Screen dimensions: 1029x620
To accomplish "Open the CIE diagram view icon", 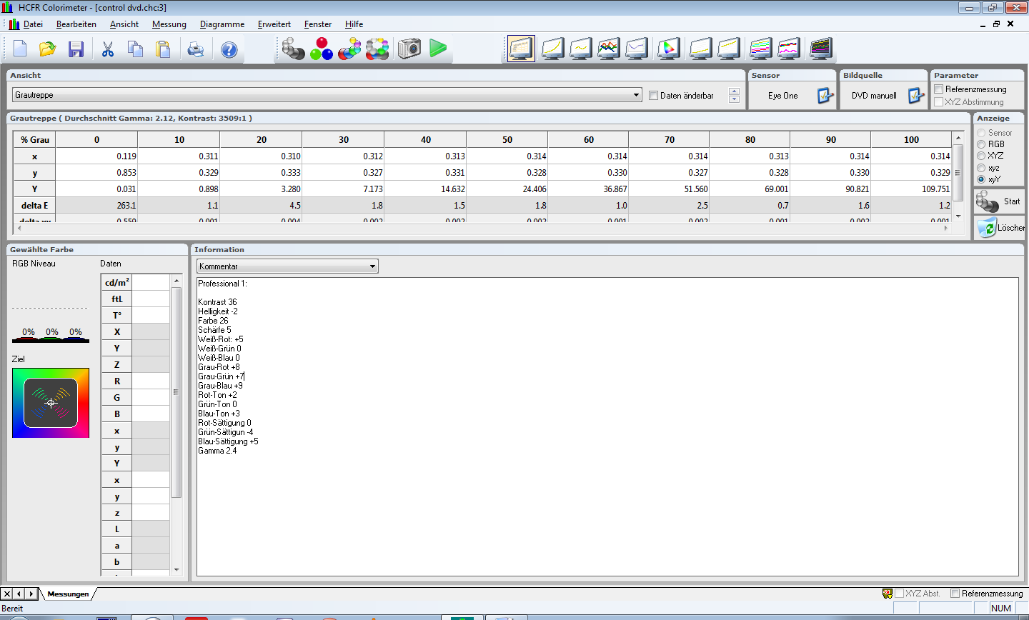I will (668, 49).
